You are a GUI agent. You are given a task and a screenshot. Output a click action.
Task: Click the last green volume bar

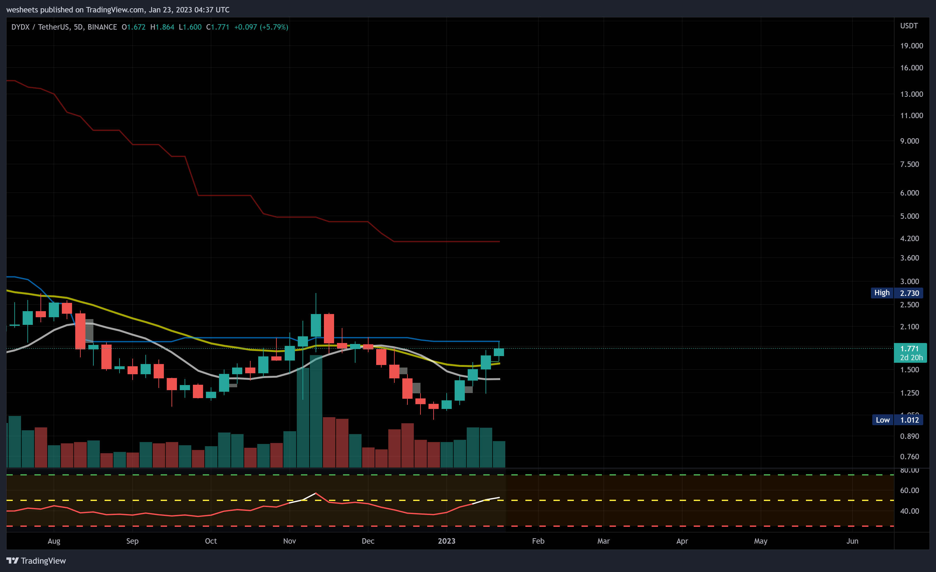click(499, 454)
